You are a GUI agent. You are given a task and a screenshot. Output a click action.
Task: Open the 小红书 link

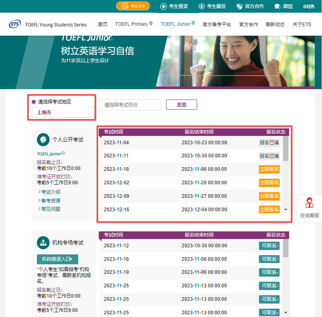pos(309,6)
